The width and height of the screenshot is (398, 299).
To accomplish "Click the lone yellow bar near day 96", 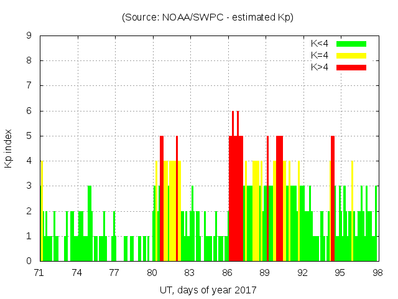I will (352, 212).
